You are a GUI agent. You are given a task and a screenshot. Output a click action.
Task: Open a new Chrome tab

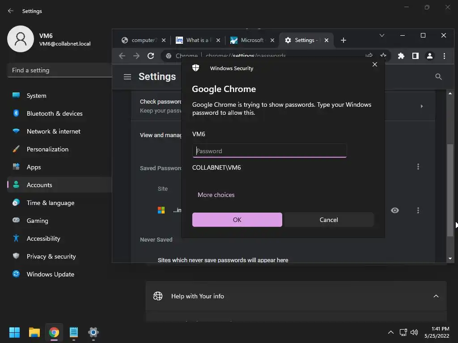(343, 40)
